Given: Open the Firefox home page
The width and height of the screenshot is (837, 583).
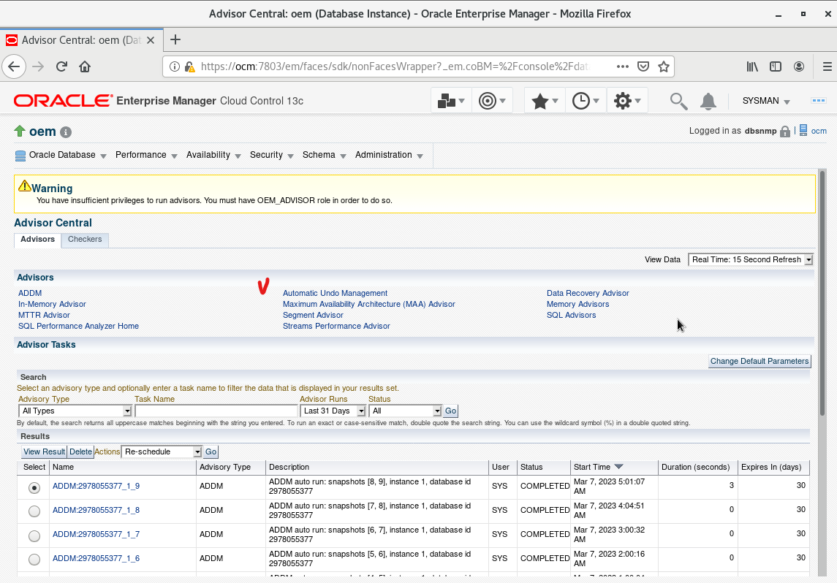Looking at the screenshot, I should (85, 66).
